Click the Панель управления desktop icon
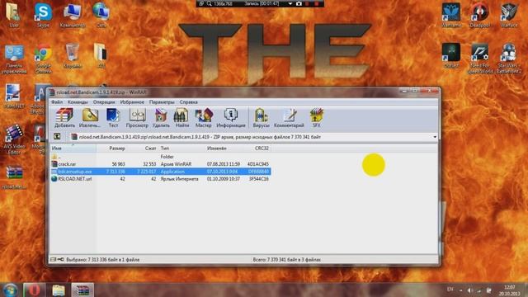 click(14, 59)
